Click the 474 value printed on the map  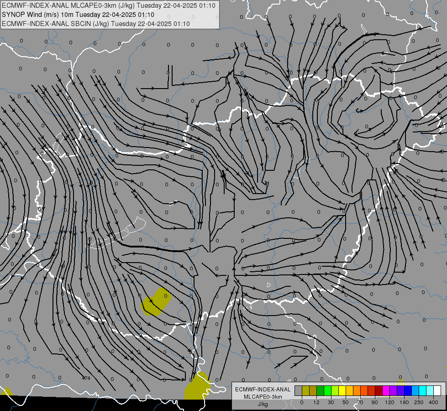pos(86,378)
